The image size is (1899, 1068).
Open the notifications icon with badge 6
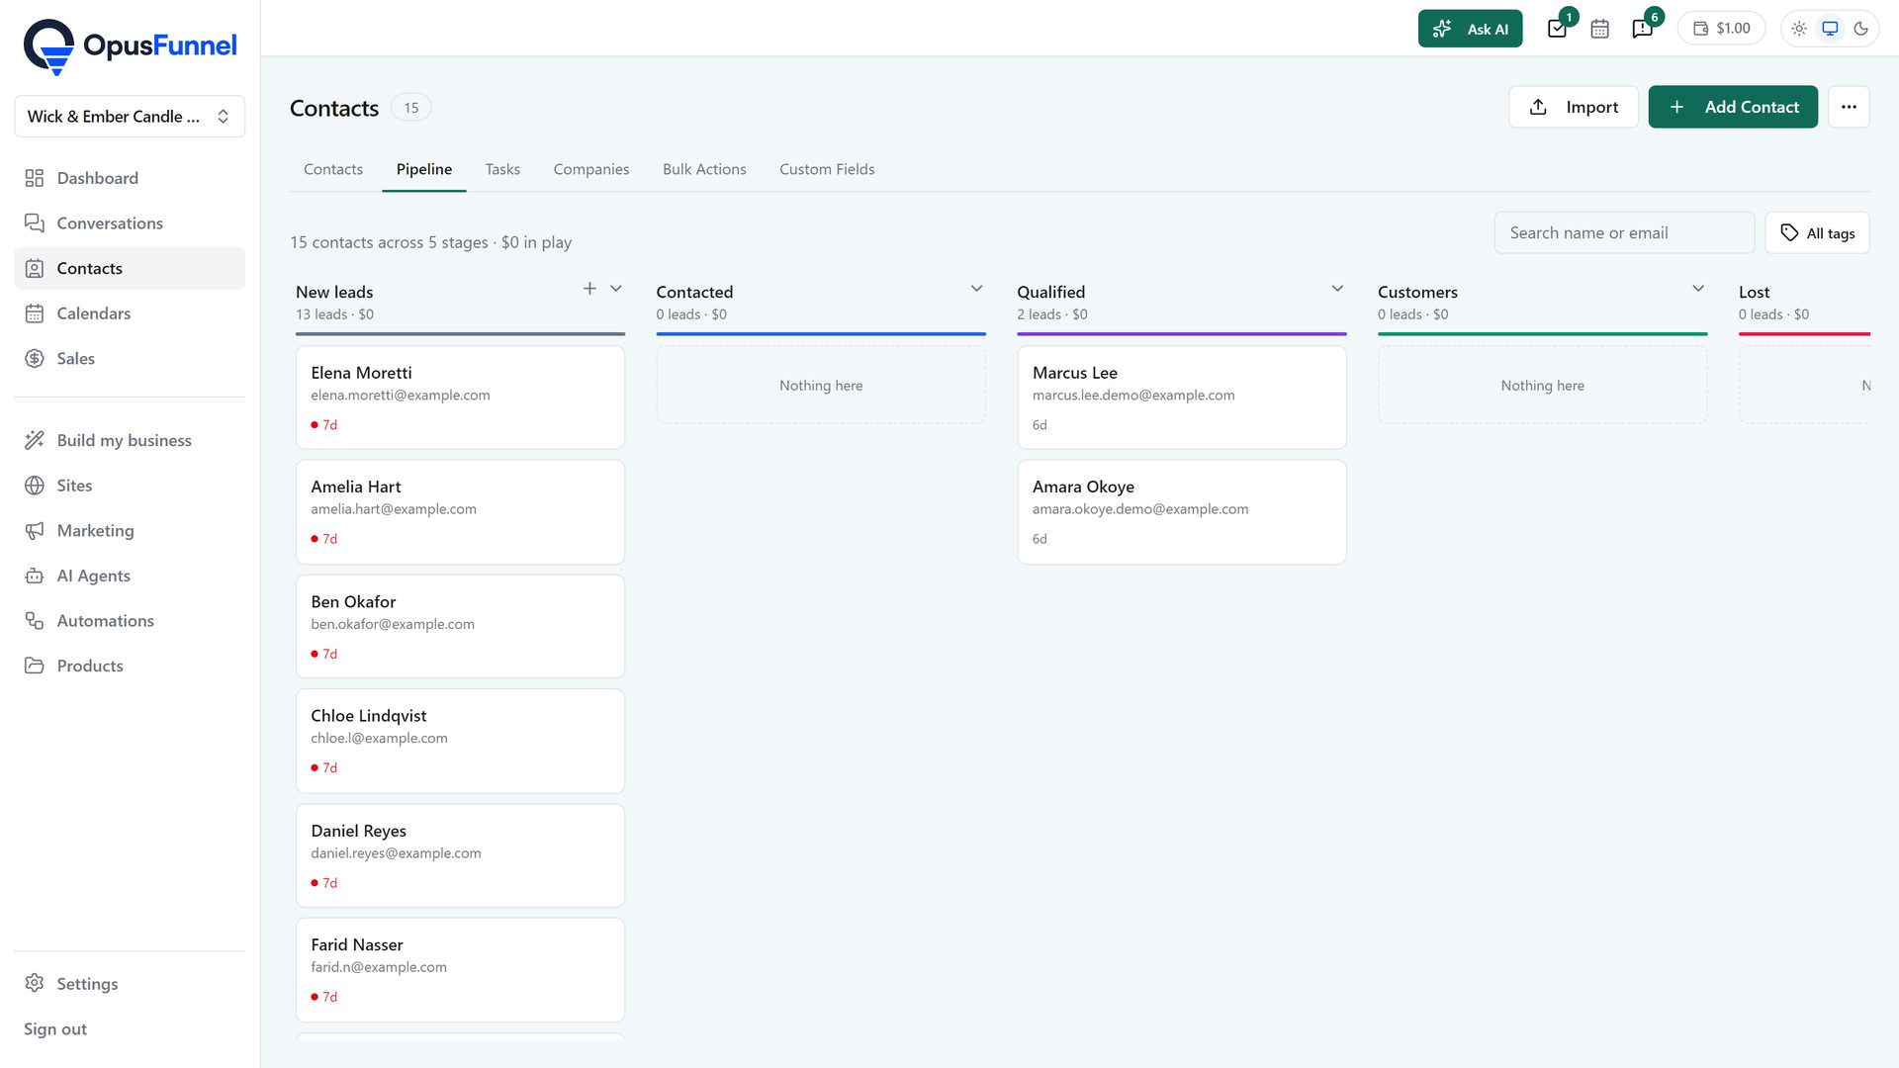[x=1643, y=29]
